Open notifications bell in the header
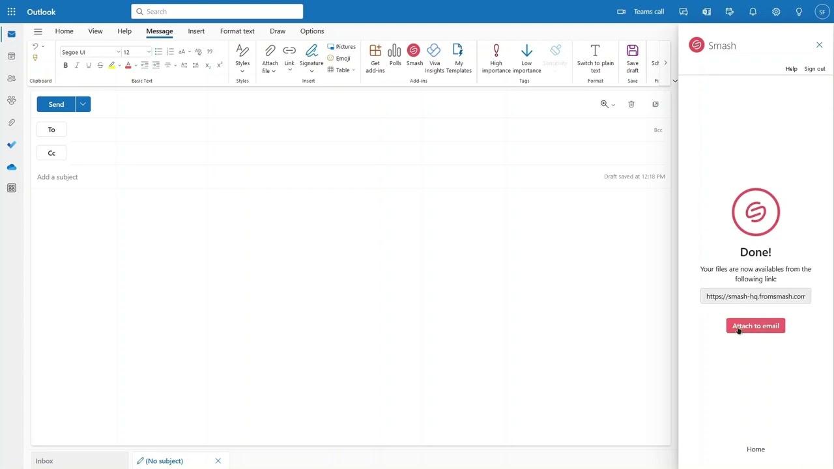 click(753, 12)
